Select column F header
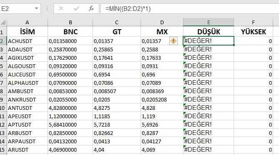Viewport: 279px width, 155px height. (253, 23)
